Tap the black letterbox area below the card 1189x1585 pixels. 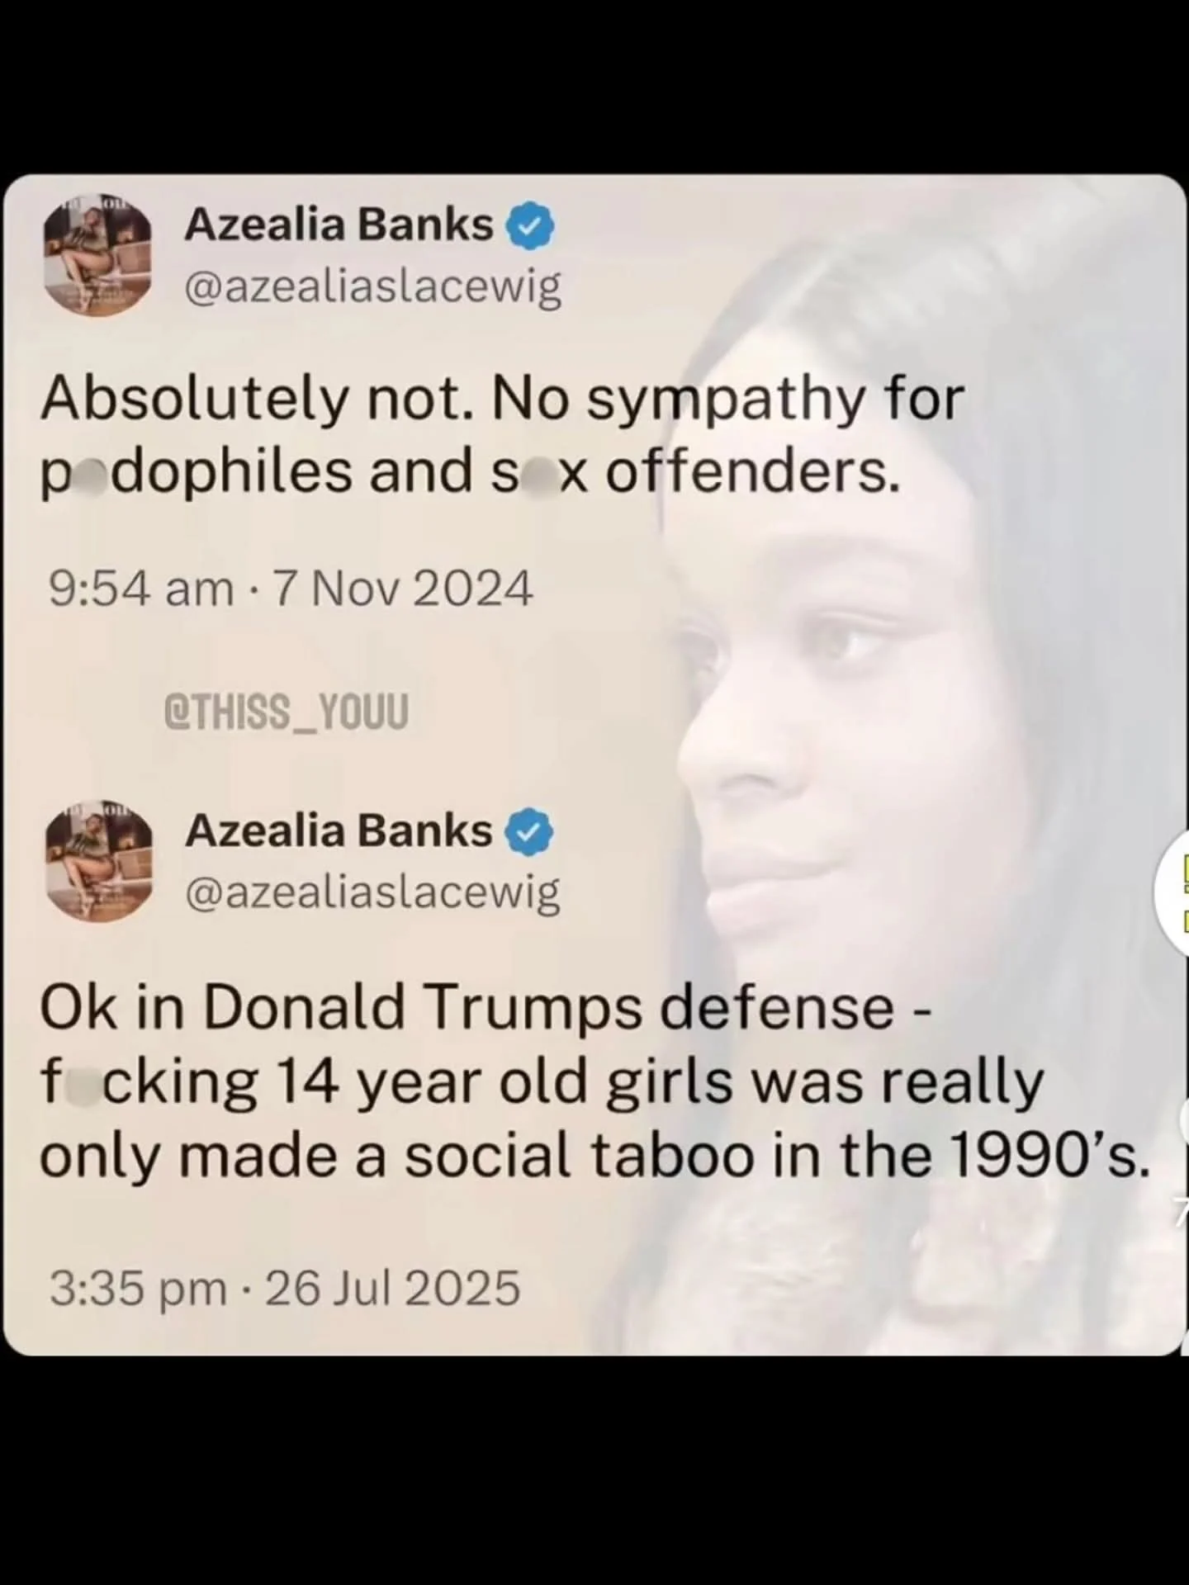point(594,1471)
